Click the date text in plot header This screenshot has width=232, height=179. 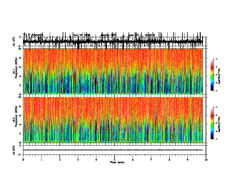pyautogui.click(x=82, y=35)
